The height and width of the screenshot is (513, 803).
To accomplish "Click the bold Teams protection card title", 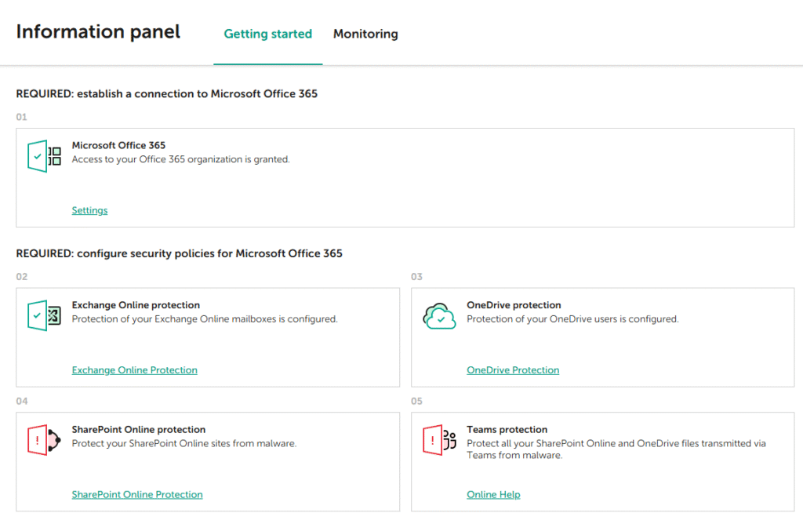I will pyautogui.click(x=507, y=429).
